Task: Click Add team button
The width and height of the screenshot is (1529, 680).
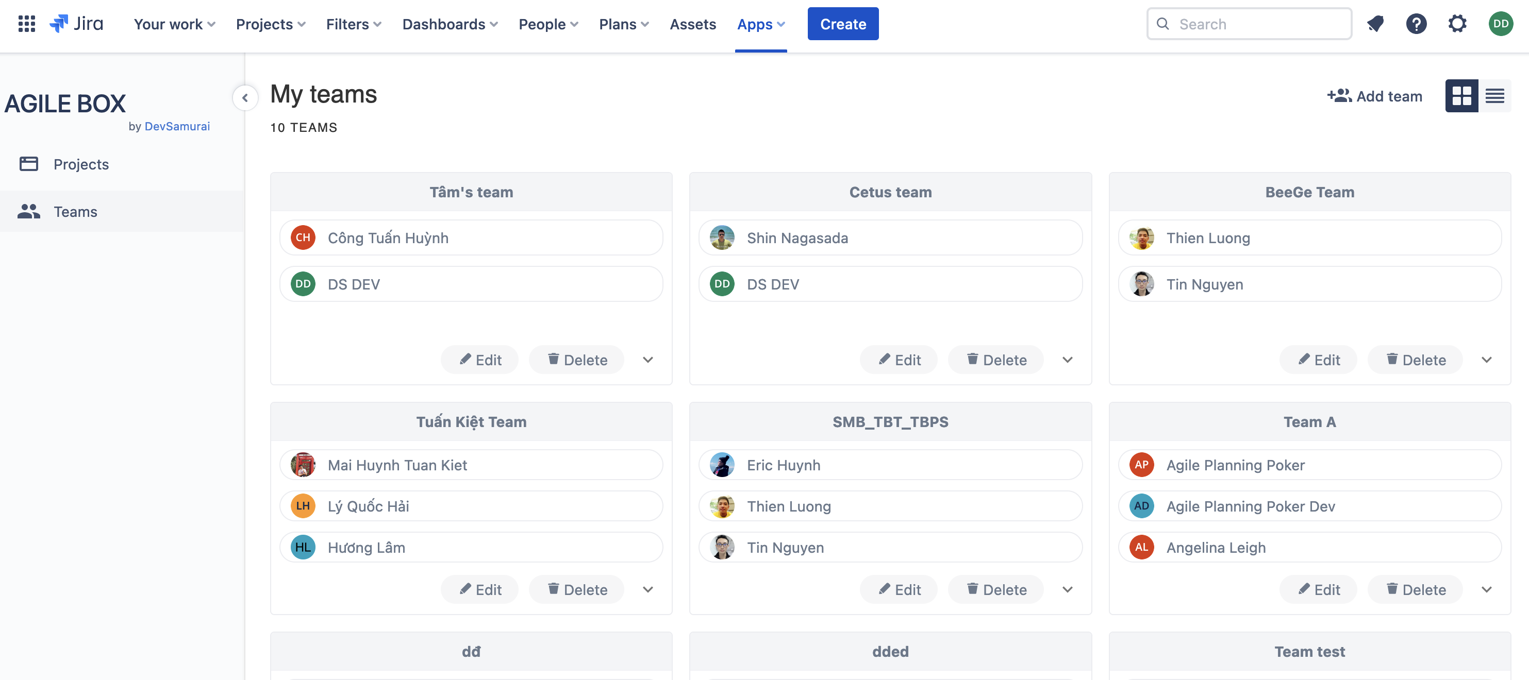Action: coord(1374,95)
